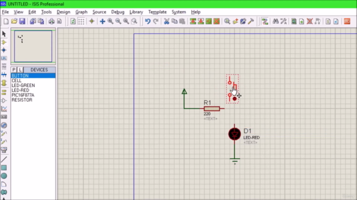Open the Make Device tool
This screenshot has height=200, width=357.
[x=235, y=21]
